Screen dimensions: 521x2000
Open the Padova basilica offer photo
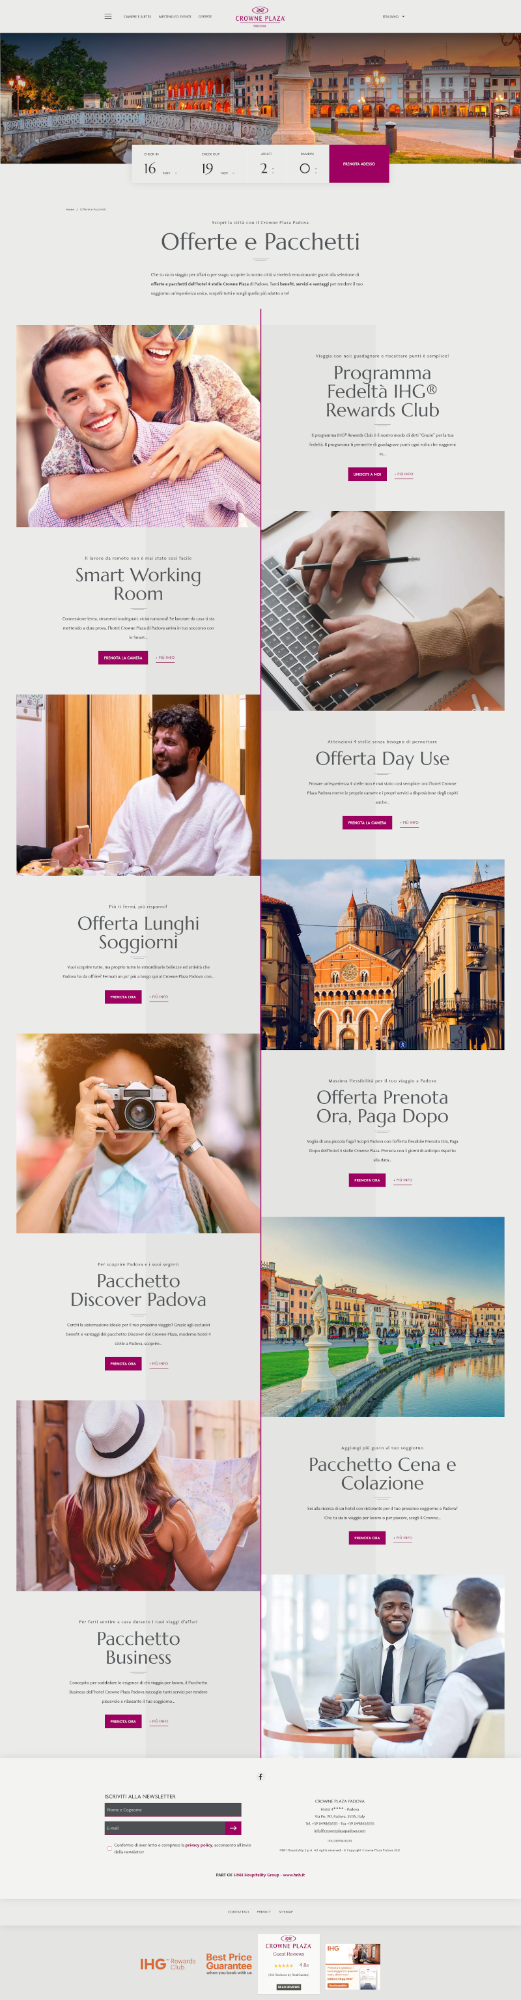(x=383, y=954)
